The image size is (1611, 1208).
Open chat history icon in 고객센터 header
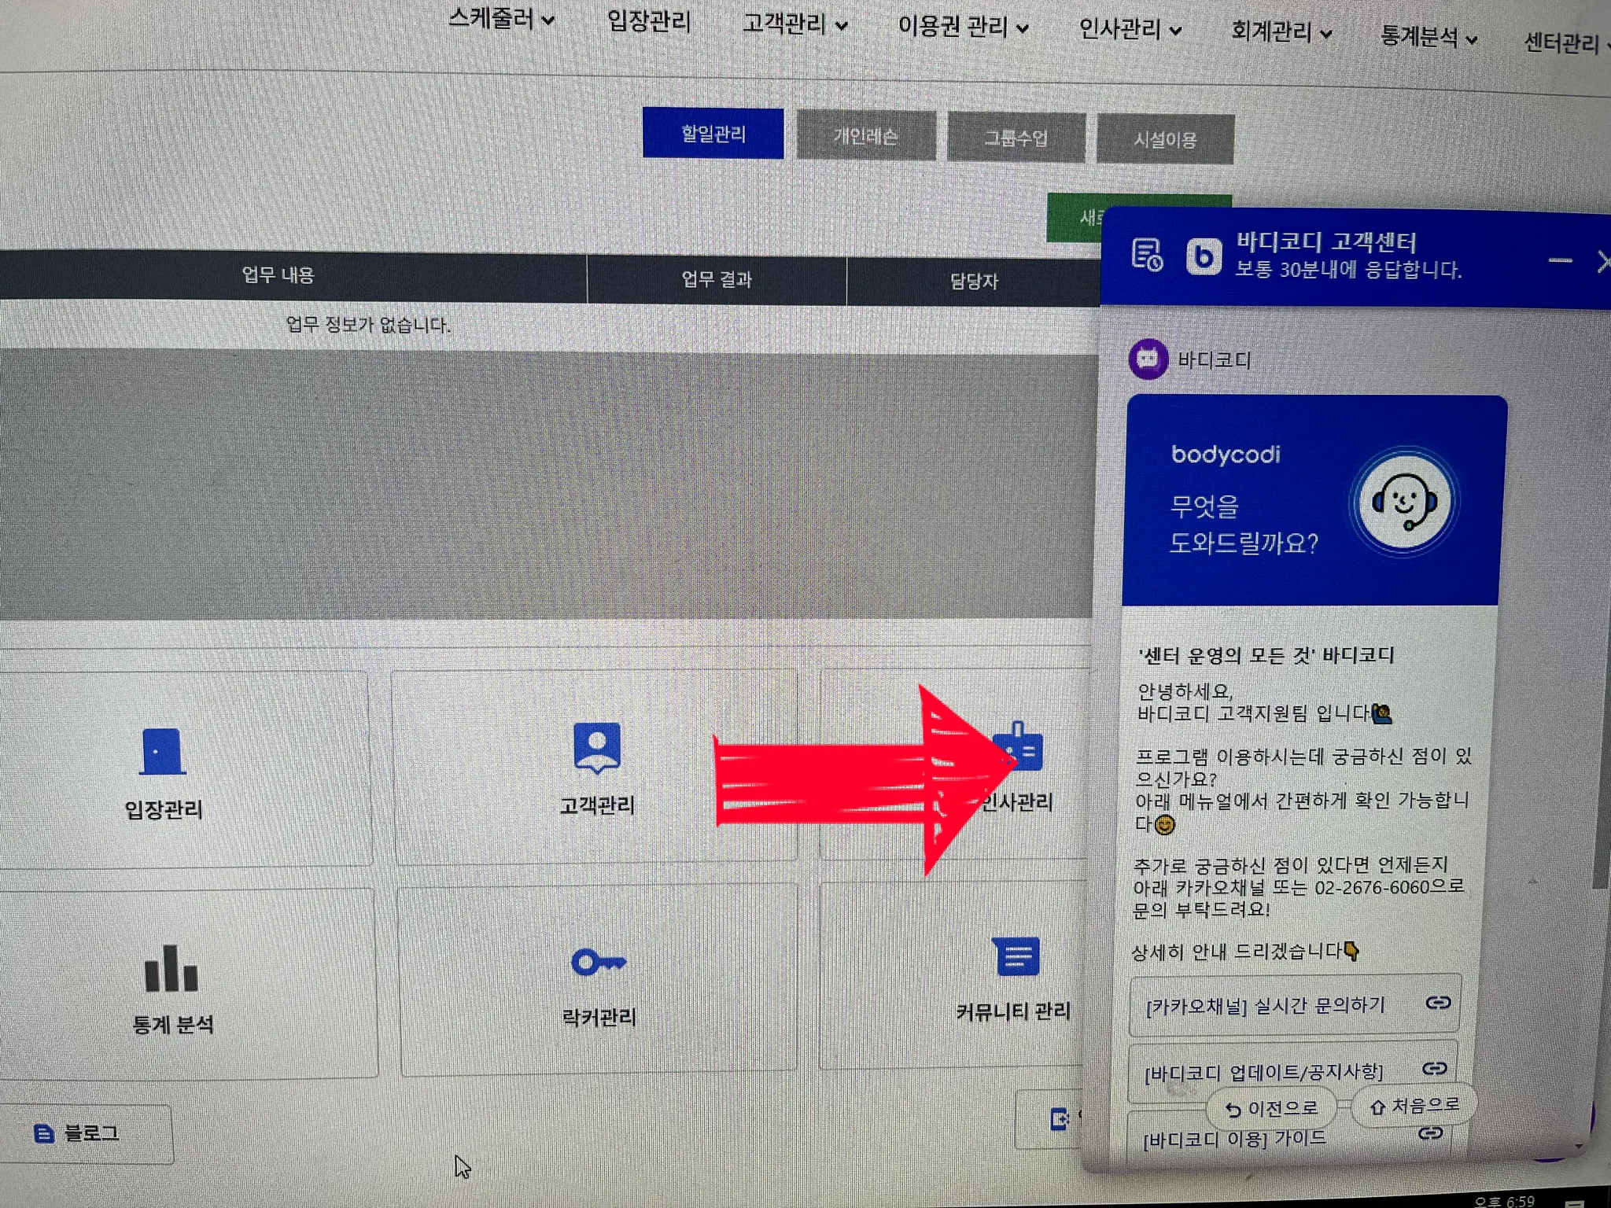[1147, 255]
